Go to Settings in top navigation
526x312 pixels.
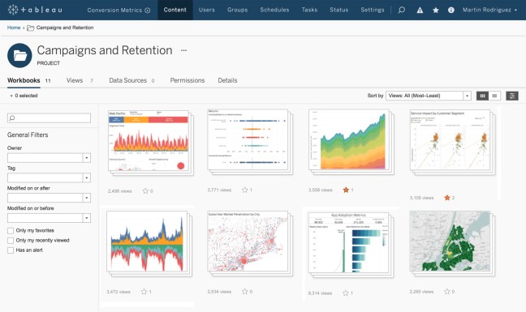(373, 10)
